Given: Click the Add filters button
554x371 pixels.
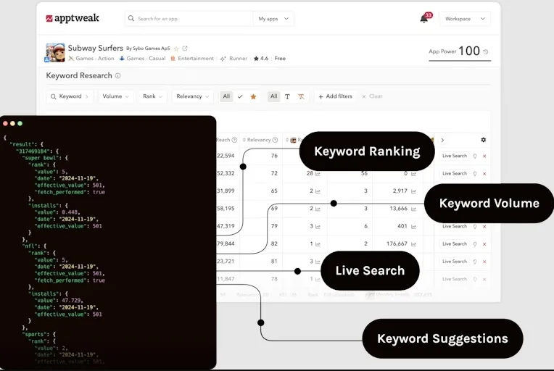Looking at the screenshot, I should pyautogui.click(x=335, y=96).
